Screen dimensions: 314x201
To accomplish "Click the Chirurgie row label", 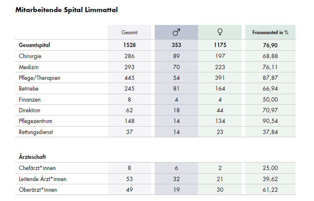I will [30, 56].
